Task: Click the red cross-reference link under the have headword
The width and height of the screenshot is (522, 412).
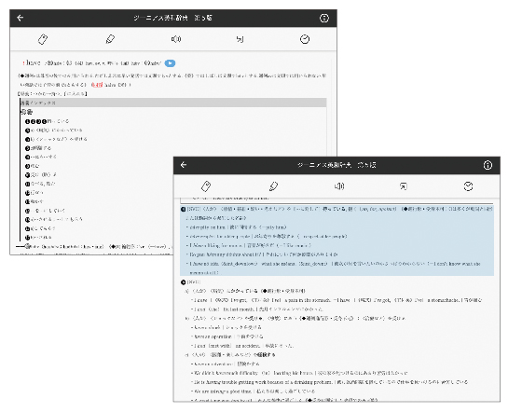Action: 97,85
